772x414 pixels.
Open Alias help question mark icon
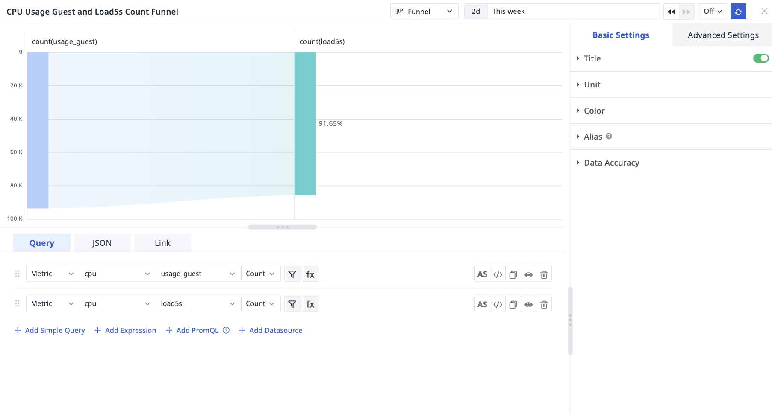pos(609,136)
